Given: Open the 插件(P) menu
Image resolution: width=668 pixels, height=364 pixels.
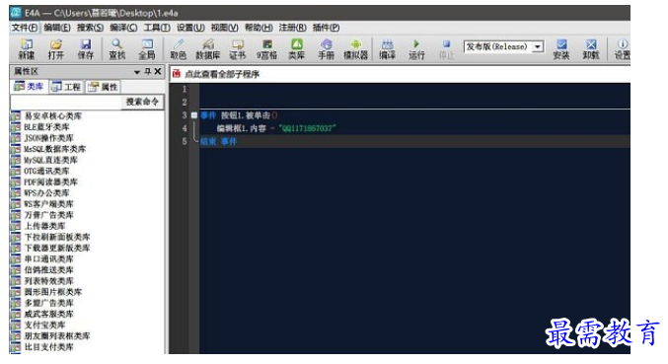Looking at the screenshot, I should point(326,28).
